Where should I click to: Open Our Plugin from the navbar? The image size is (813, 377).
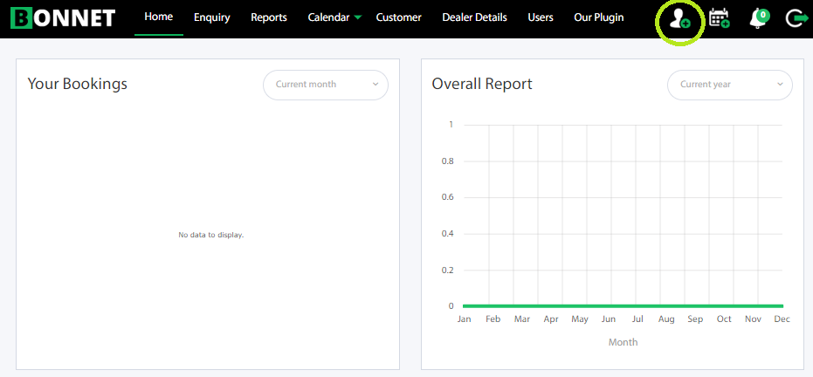pos(598,17)
